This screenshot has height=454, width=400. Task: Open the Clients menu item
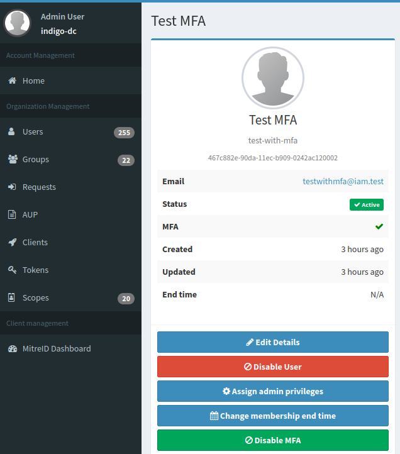[70, 242]
